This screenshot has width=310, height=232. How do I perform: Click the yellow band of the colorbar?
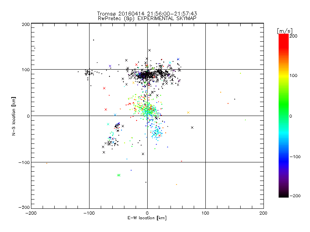284,75
